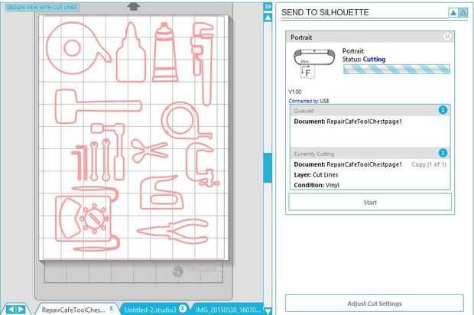Screen dimensions: 474x315
Task: Click the Start cutting button
Action: coord(370,203)
